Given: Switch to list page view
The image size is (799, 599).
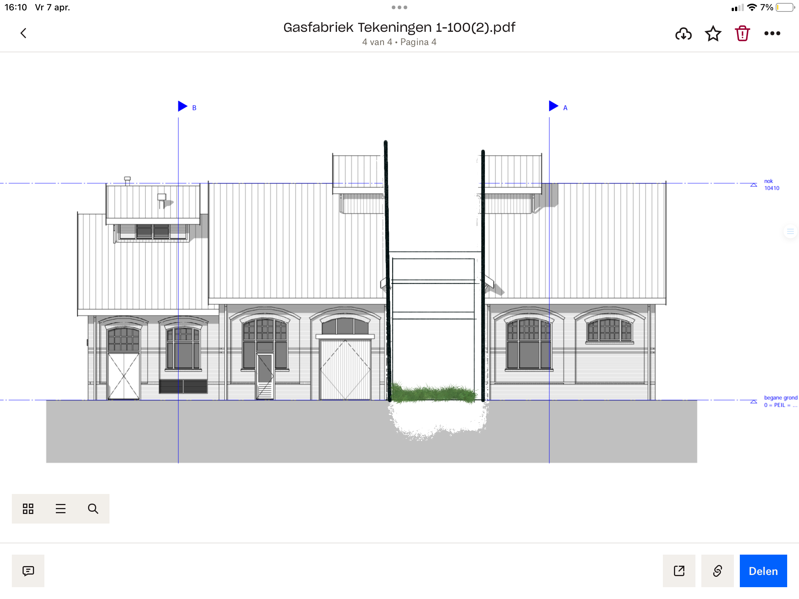Looking at the screenshot, I should [61, 509].
